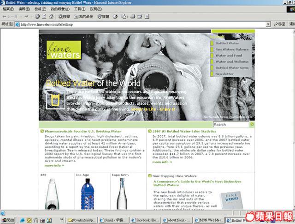Launch Internet Explorer from quick launch
Screen dimensions: 295x224
22,220
